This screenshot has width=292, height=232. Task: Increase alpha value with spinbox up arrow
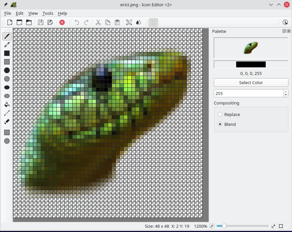point(286,91)
